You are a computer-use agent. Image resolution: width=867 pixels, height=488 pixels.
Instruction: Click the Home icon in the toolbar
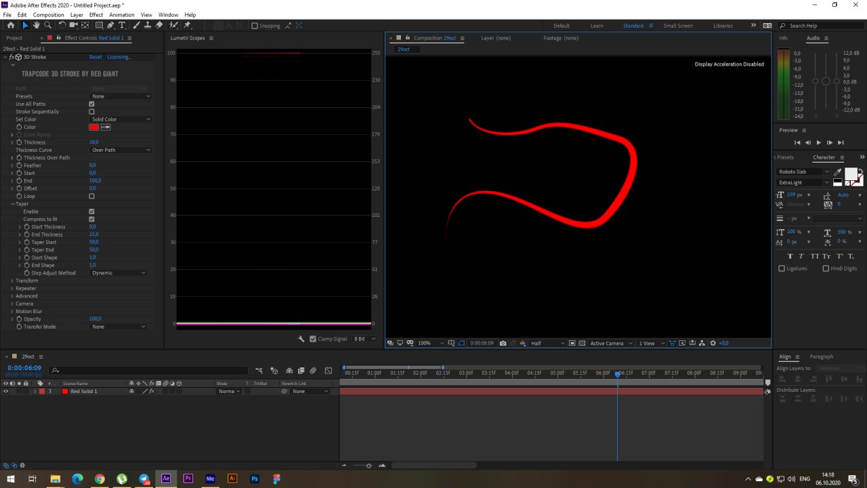tap(11, 25)
